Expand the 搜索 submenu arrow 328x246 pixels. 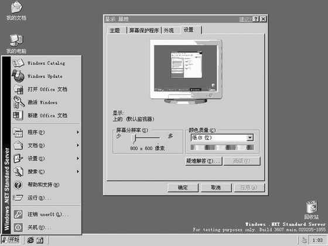click(78, 172)
